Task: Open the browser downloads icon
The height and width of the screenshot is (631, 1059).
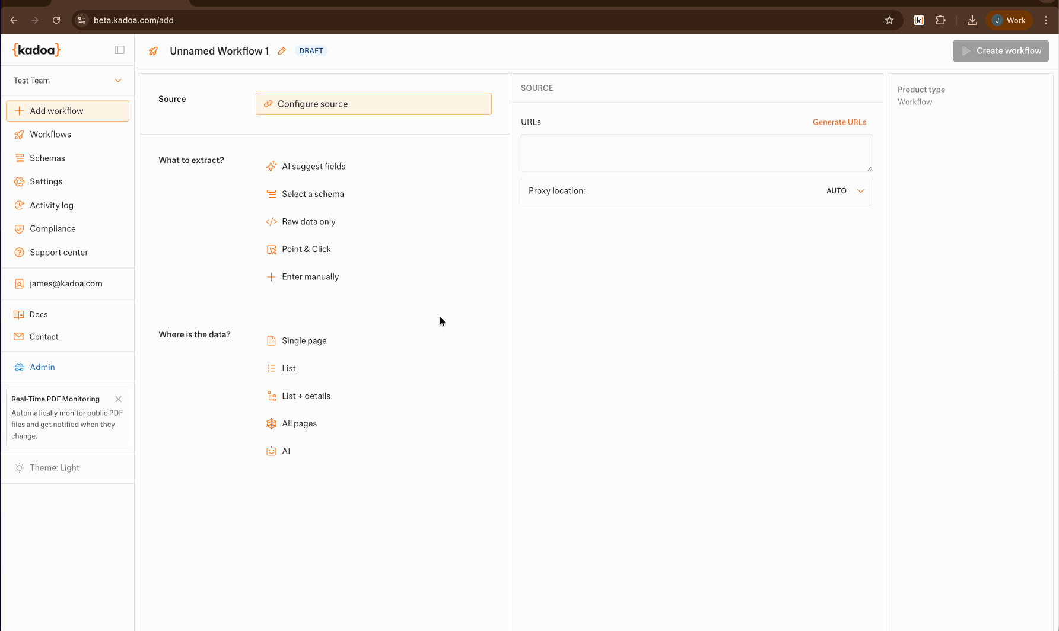Action: pyautogui.click(x=972, y=20)
